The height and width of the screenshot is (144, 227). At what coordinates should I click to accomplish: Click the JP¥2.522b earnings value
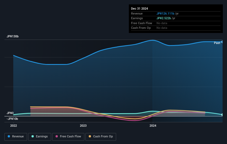coord(164,18)
